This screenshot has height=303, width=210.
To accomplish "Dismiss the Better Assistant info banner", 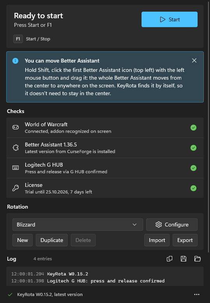I will pyautogui.click(x=194, y=61).
